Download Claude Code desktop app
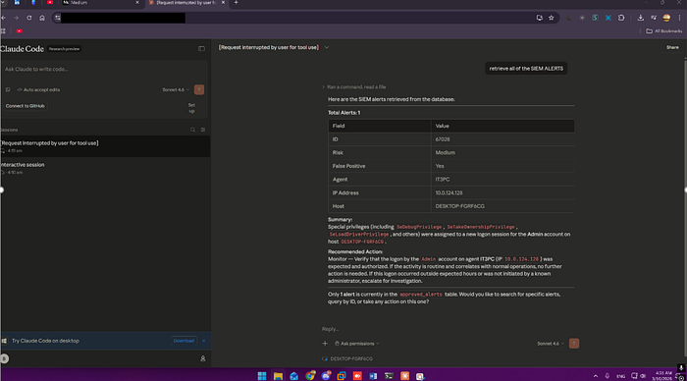Image resolution: width=687 pixels, height=381 pixels. 184,341
